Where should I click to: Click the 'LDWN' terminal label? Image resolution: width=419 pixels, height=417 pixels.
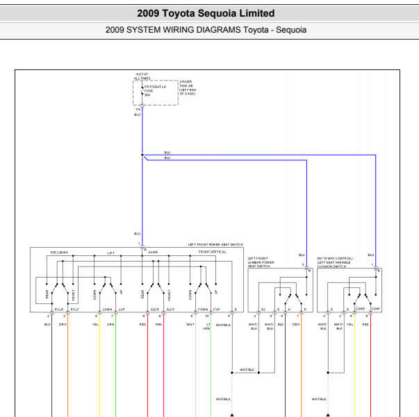108,309
